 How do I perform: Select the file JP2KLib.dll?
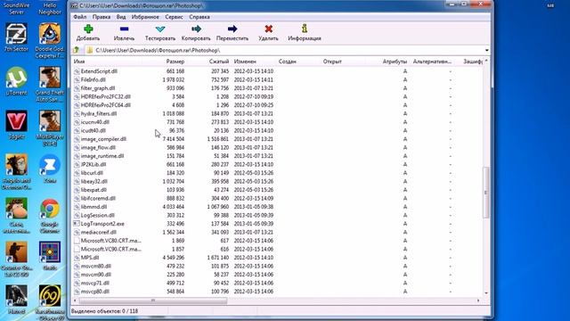[x=94, y=164]
